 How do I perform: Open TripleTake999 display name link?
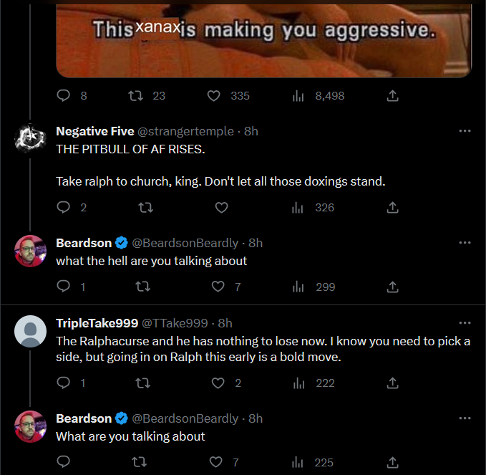tap(97, 323)
